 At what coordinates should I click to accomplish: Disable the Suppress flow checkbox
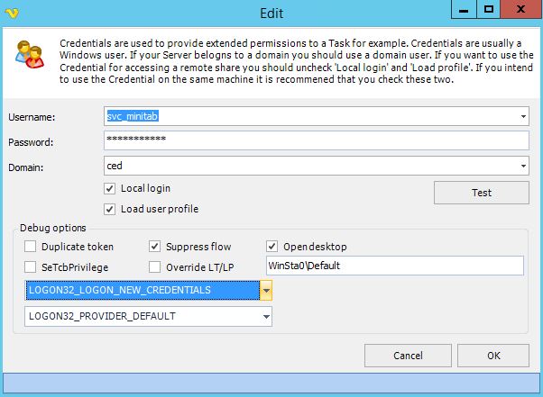pyautogui.click(x=155, y=247)
